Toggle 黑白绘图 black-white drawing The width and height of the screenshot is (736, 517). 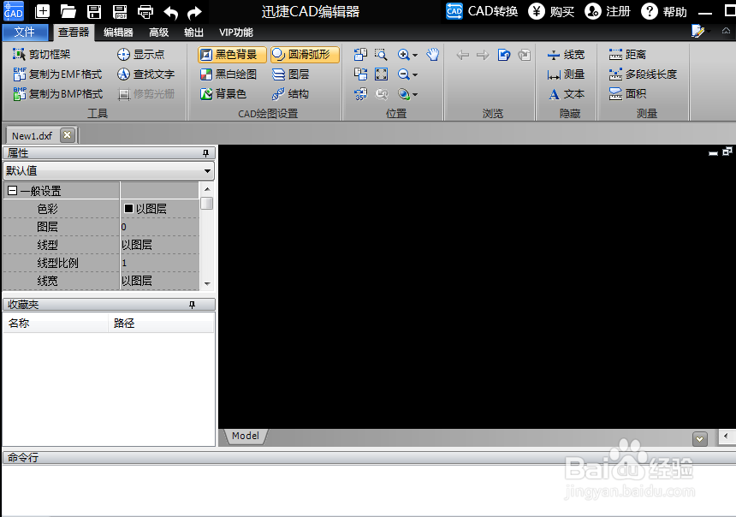pyautogui.click(x=229, y=74)
